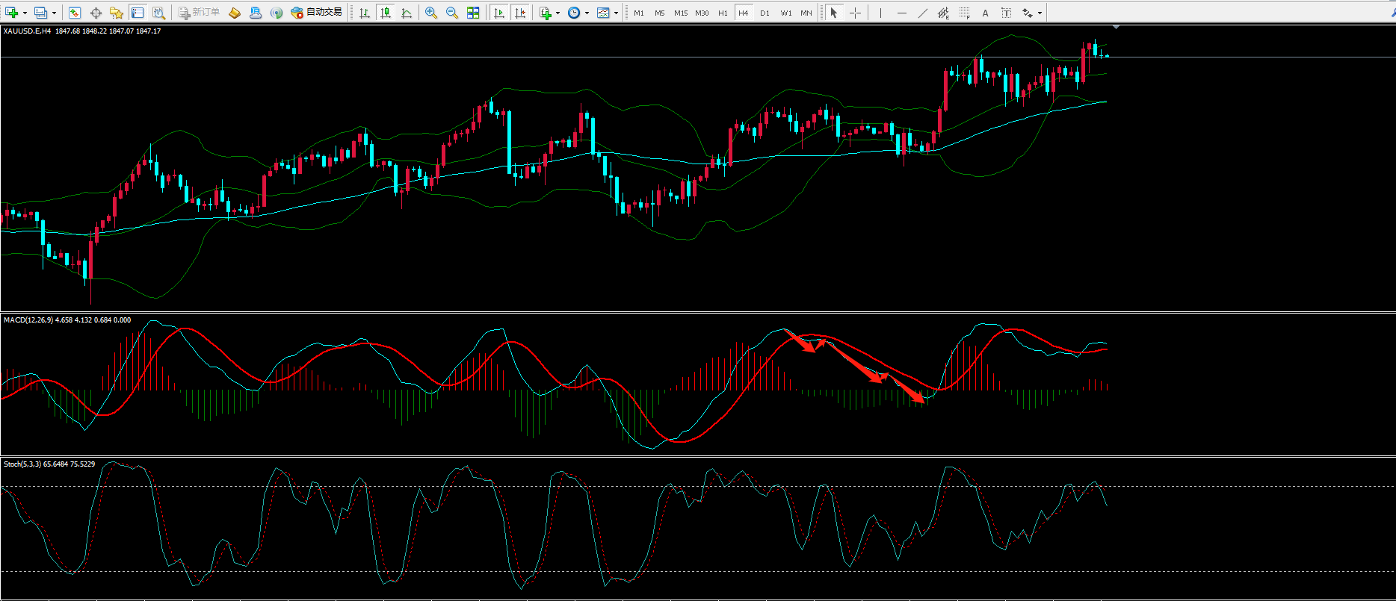Switch to the D1 timeframe
This screenshot has height=601, width=1396.
765,13
